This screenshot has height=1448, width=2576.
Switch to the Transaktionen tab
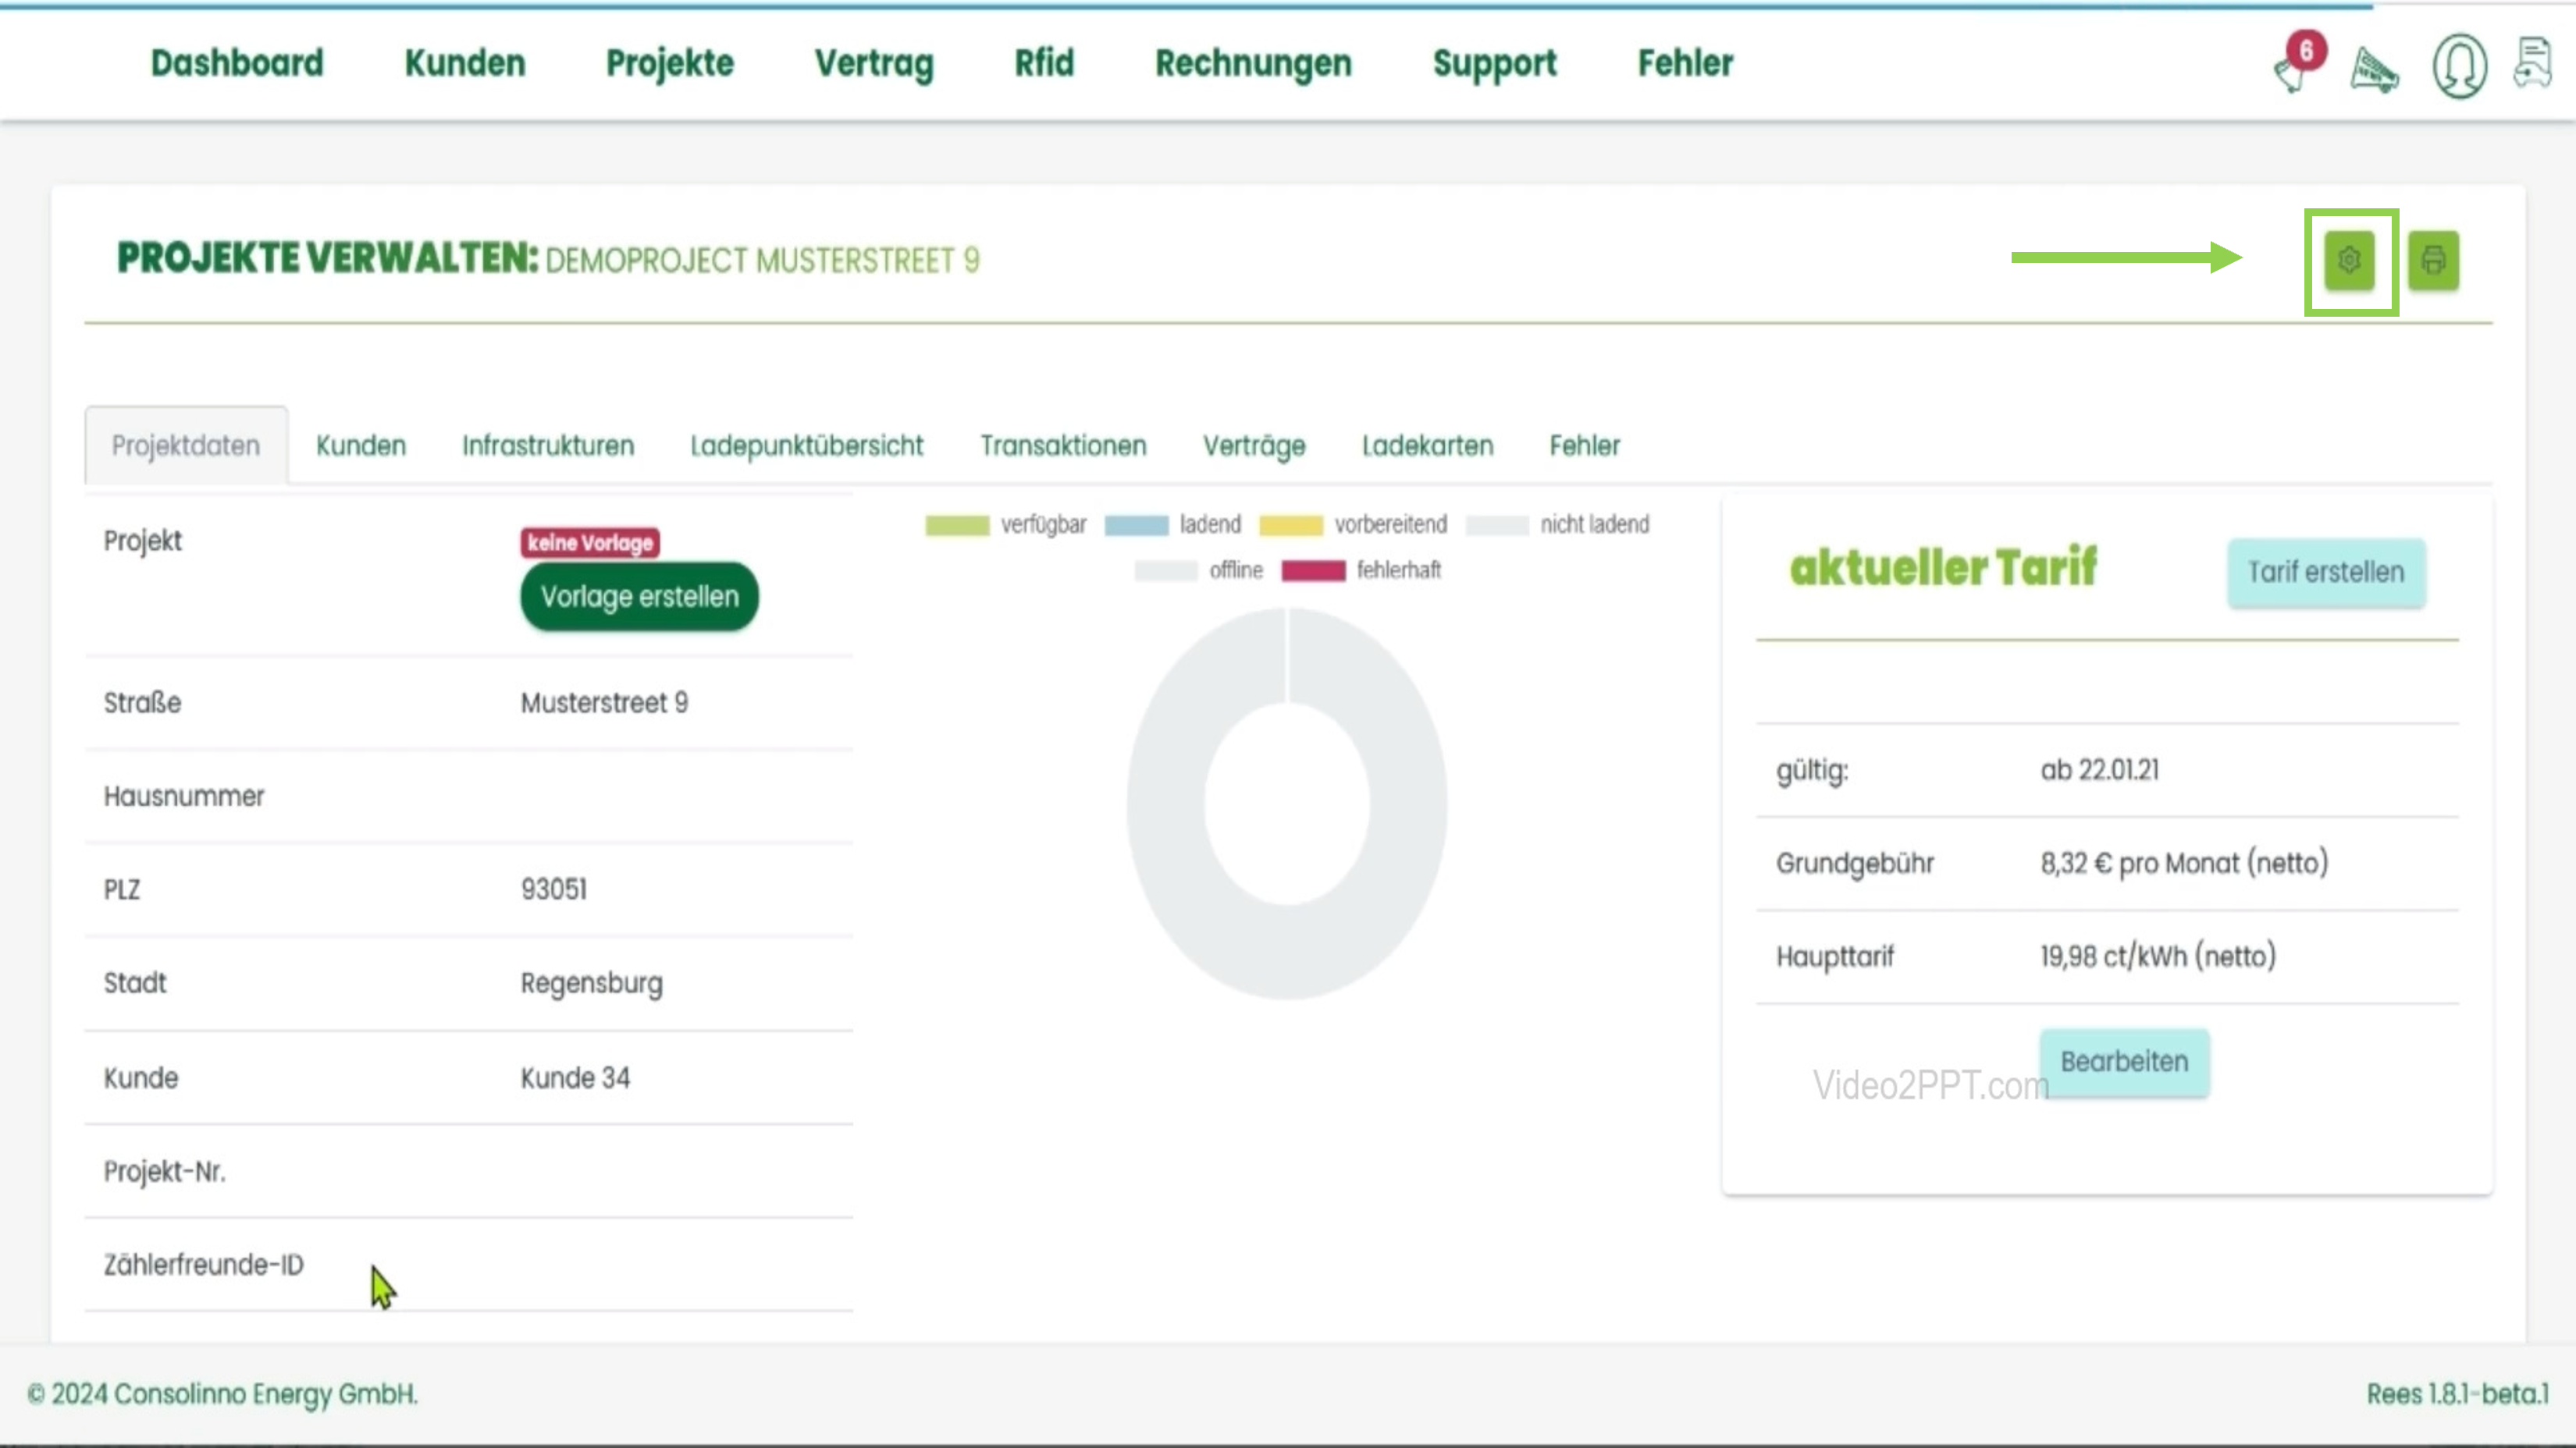pyautogui.click(x=1063, y=445)
